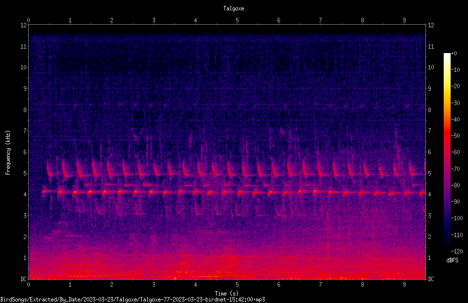This screenshot has height=303, width=468.
Task: Click the yellow -20 dBFS region of color bar
Action: (x=447, y=86)
